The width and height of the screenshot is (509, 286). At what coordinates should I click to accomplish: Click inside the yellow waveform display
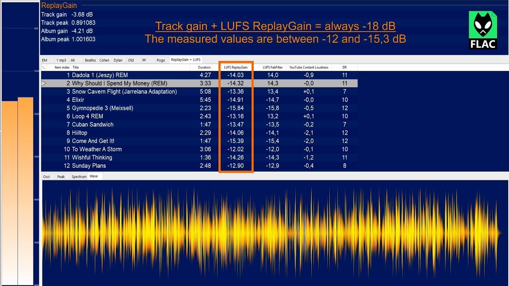pos(272,233)
